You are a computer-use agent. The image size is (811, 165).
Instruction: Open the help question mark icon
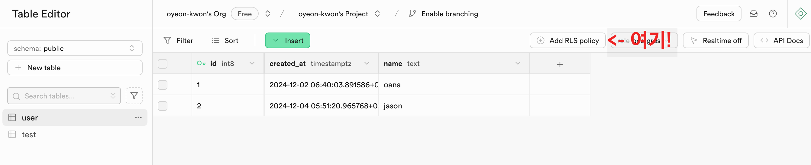tap(773, 14)
